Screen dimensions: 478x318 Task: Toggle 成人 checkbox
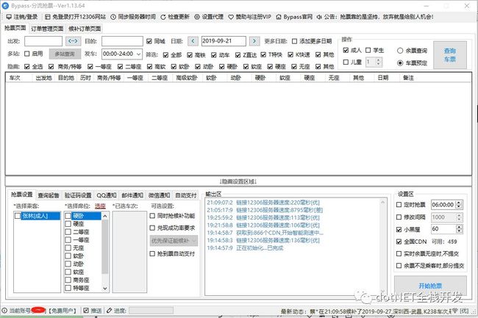pos(346,50)
